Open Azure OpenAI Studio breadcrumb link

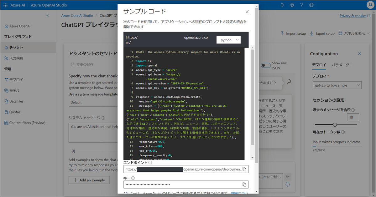[x=77, y=15]
